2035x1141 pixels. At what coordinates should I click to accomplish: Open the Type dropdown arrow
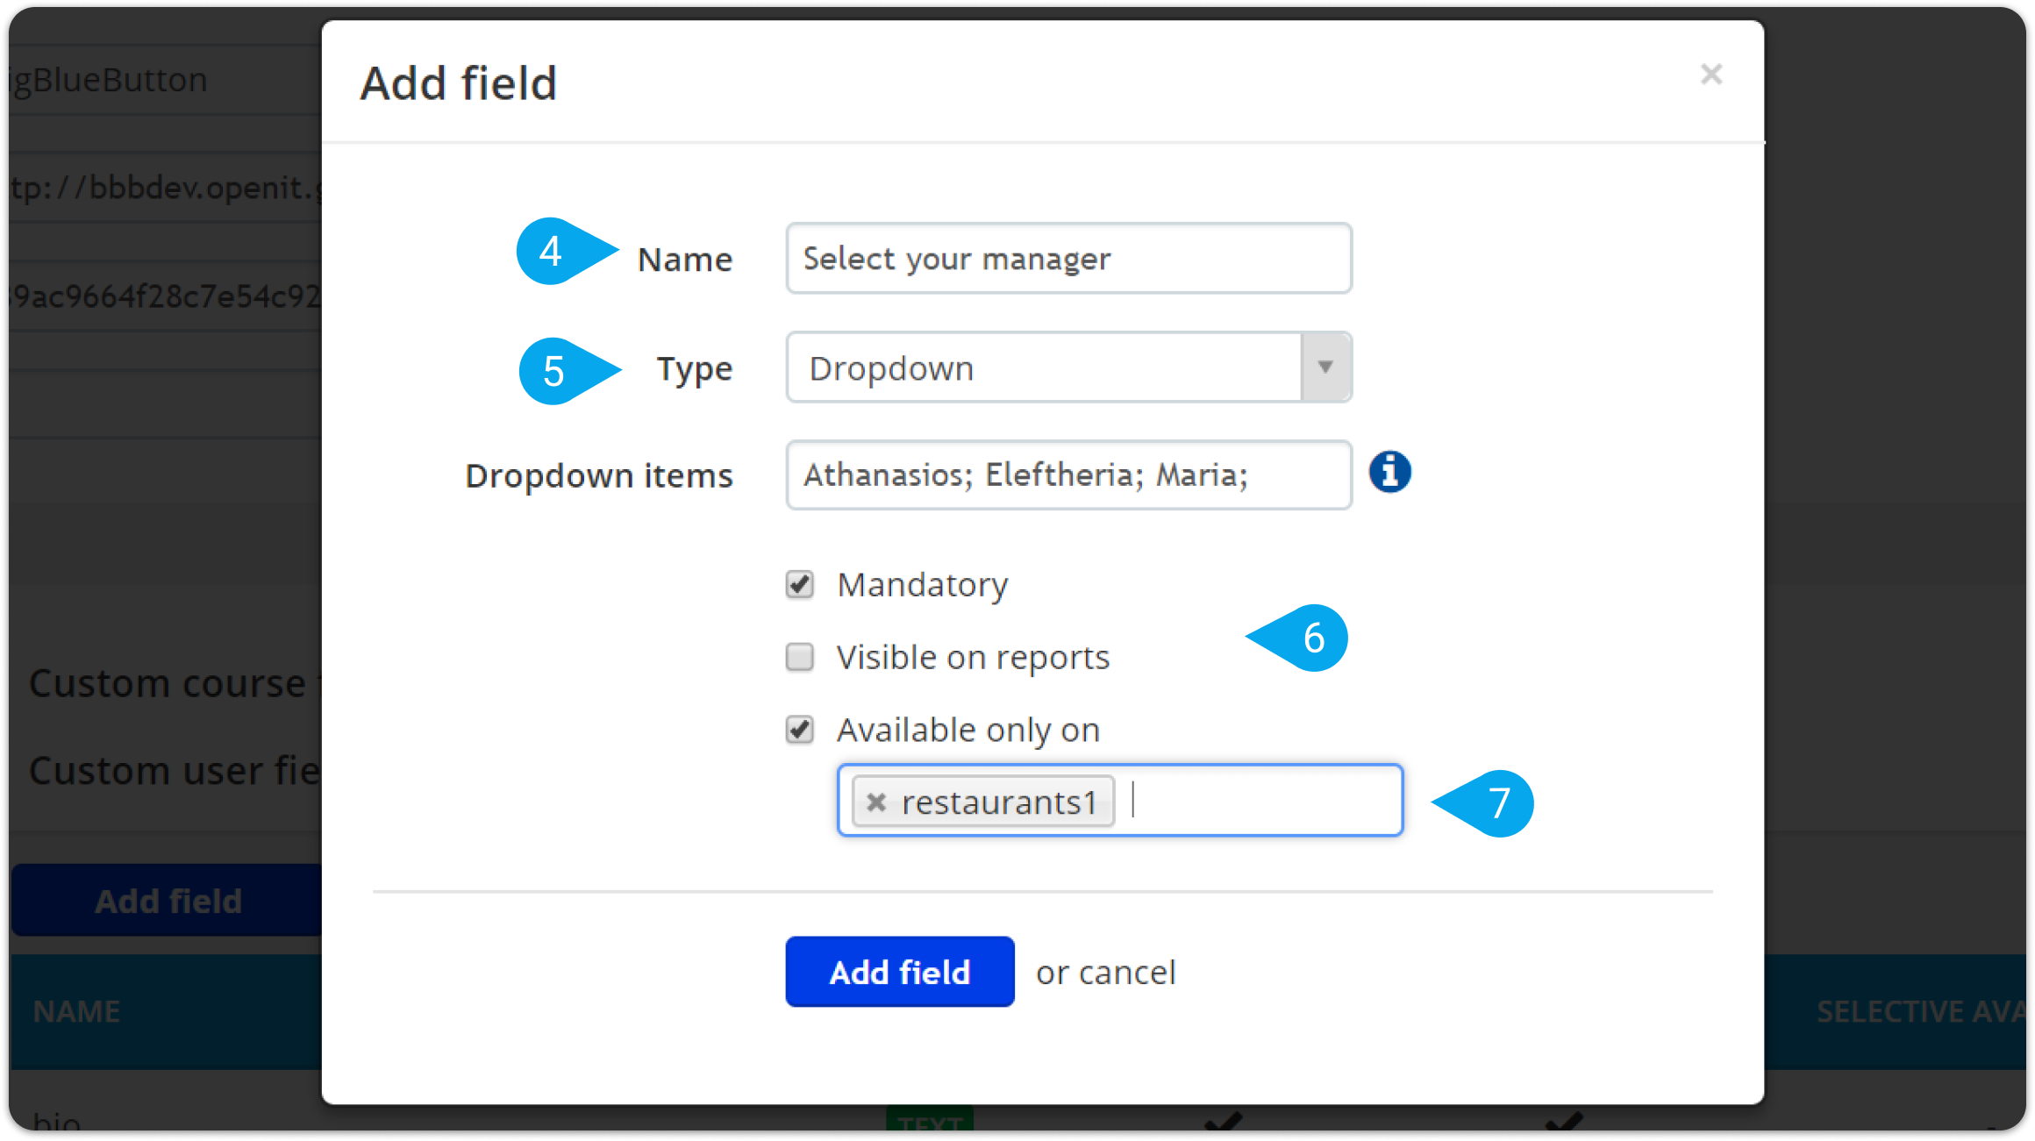1325,367
